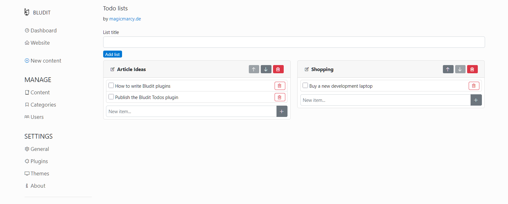
Task: Open About page
Action: coord(35,186)
